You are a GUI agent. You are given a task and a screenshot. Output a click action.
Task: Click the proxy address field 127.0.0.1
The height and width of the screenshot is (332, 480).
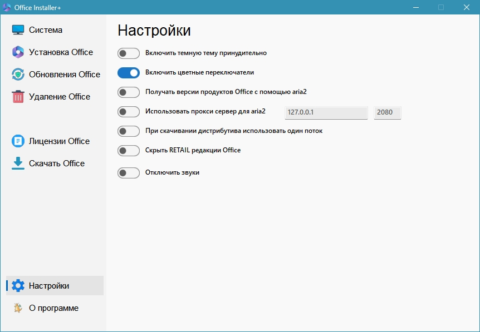tap(326, 112)
